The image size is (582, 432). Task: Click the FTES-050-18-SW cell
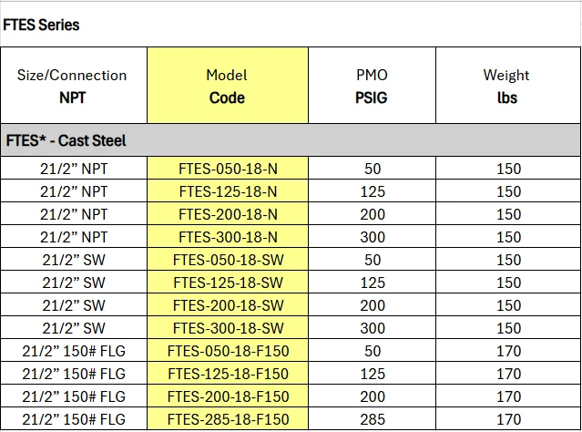pyautogui.click(x=228, y=260)
